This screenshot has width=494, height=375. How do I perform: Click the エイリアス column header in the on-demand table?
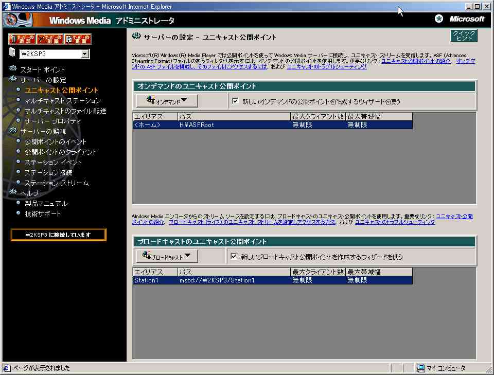[x=155, y=116]
